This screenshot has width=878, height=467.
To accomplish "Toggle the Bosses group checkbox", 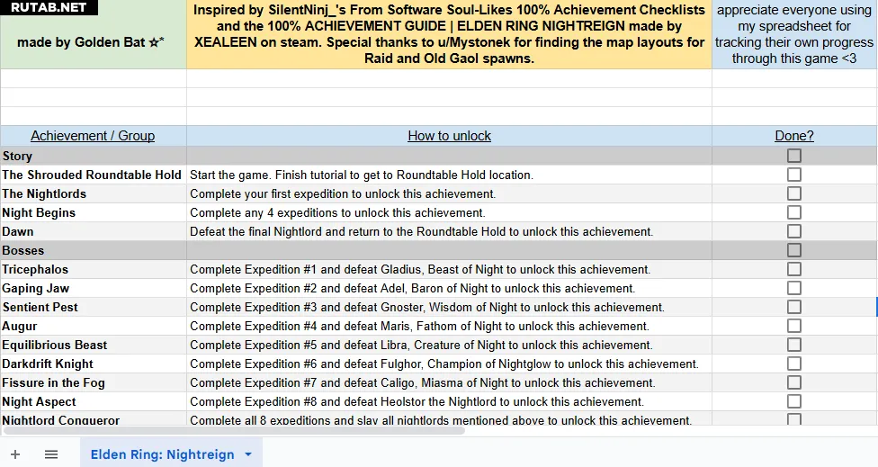I will [794, 250].
